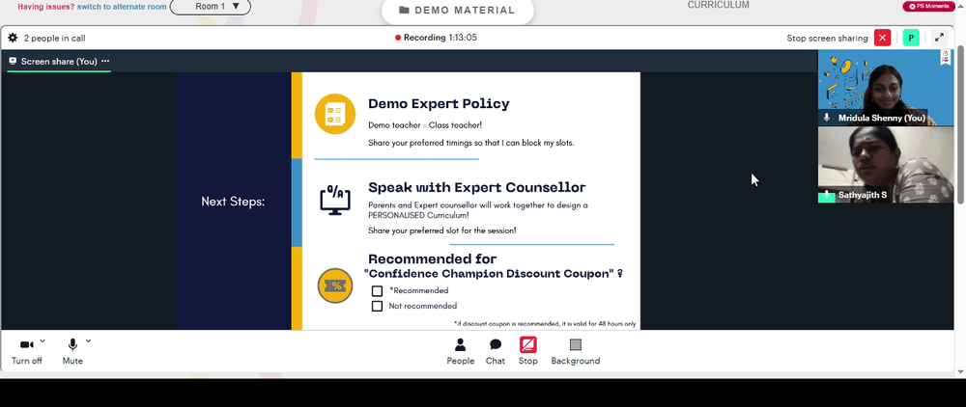This screenshot has width=966, height=407.
Task: Expand camera device options chevron
Action: tap(43, 340)
